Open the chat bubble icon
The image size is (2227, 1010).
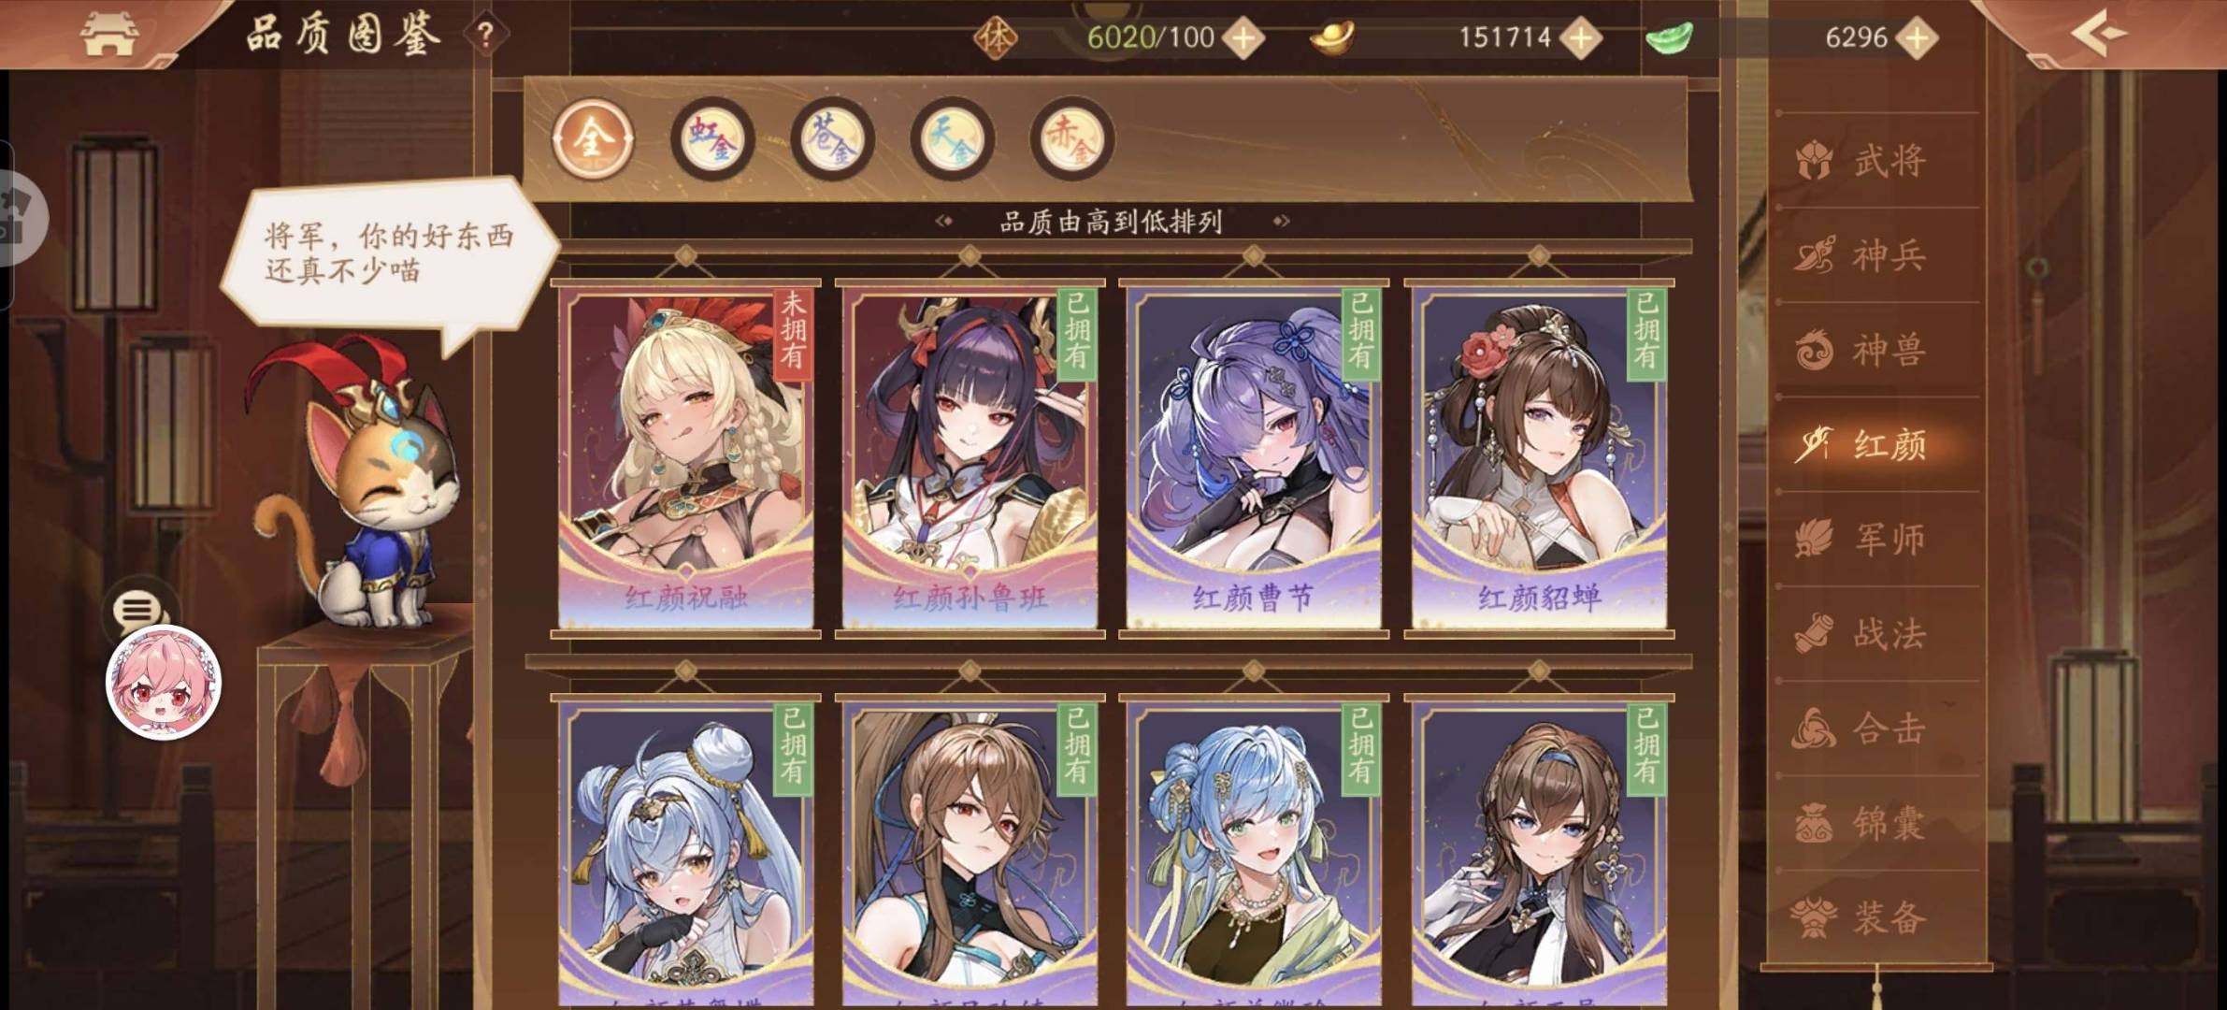137,610
